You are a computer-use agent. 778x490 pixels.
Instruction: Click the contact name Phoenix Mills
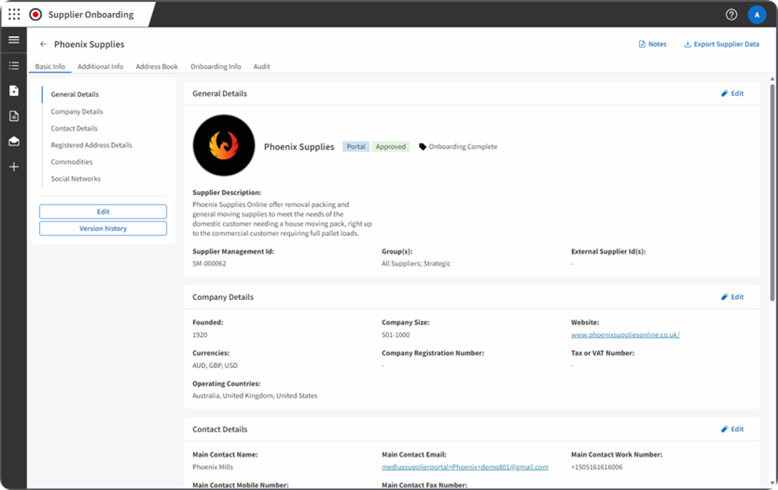coord(212,468)
